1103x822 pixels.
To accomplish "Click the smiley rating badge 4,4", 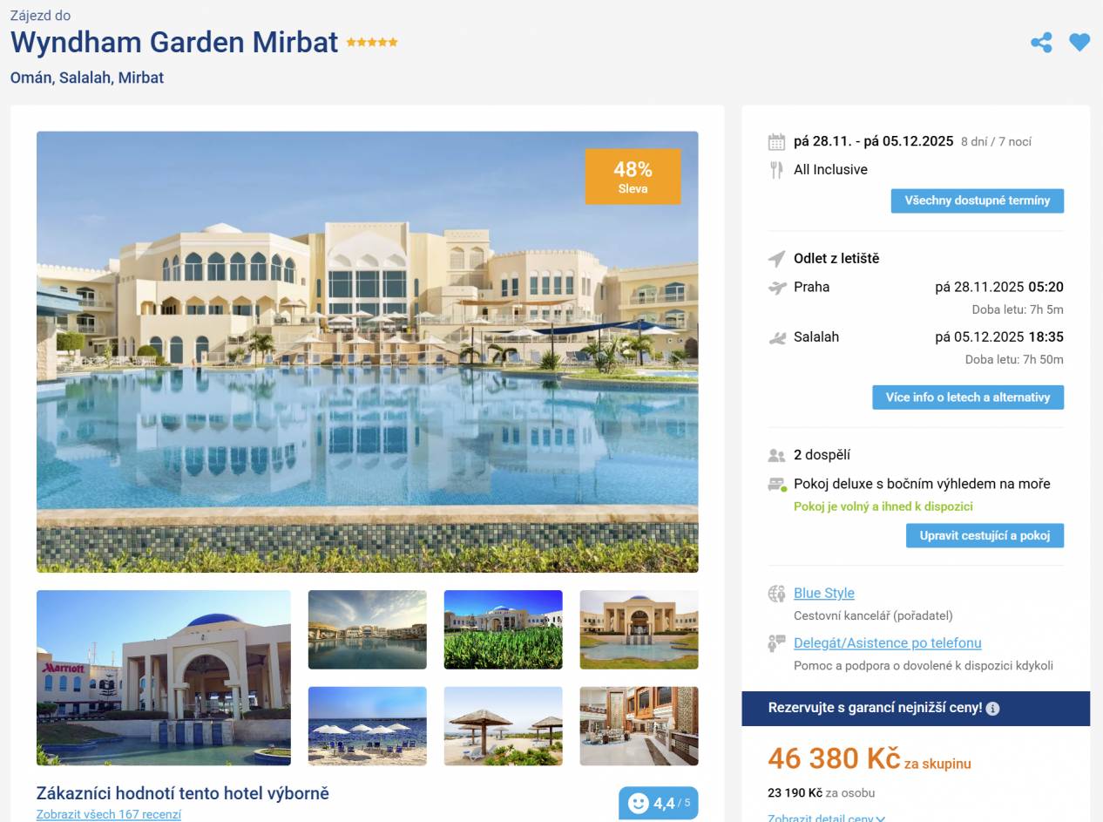I will pos(659,803).
